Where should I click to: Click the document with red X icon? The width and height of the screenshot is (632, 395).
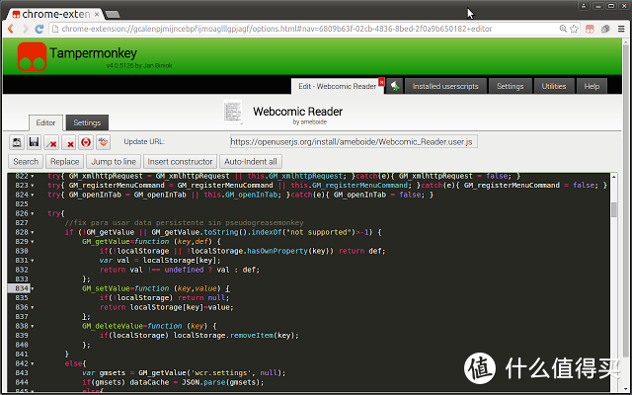coord(69,142)
